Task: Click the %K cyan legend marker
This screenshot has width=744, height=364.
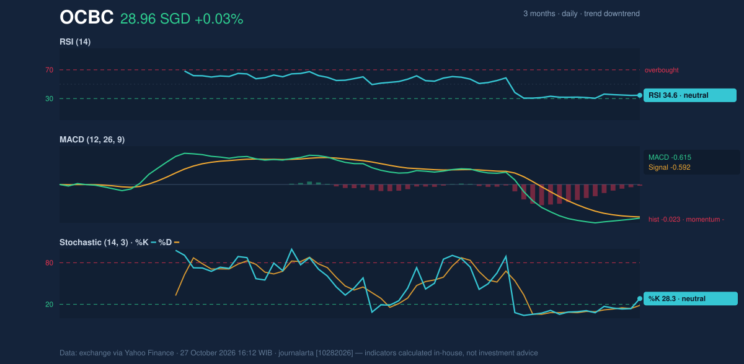Action: (x=154, y=242)
